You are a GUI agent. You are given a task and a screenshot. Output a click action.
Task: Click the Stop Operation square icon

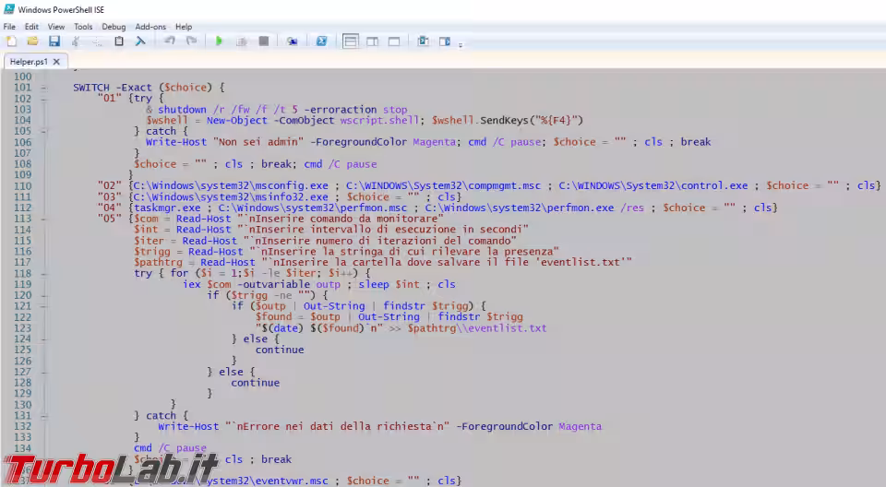263,42
